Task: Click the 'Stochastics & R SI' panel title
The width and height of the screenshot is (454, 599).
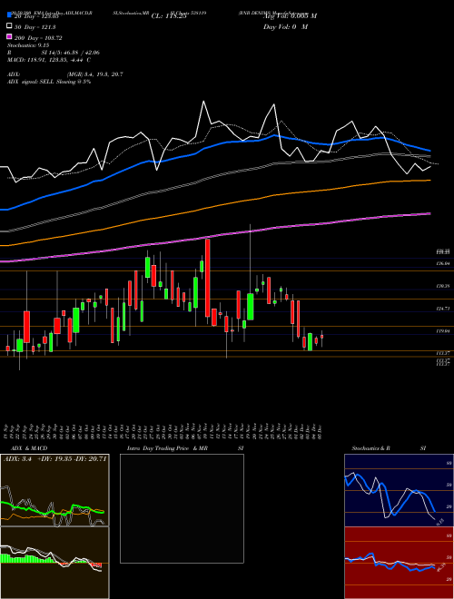Action: [x=389, y=448]
